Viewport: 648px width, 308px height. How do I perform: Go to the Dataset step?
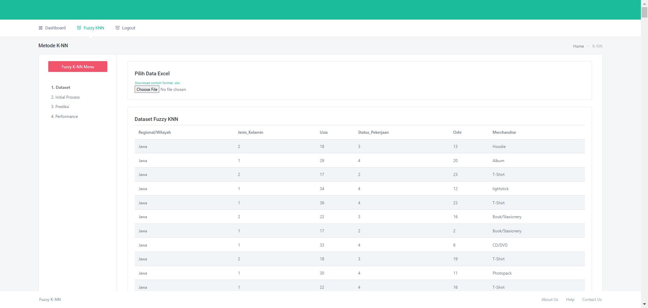pyautogui.click(x=61, y=87)
